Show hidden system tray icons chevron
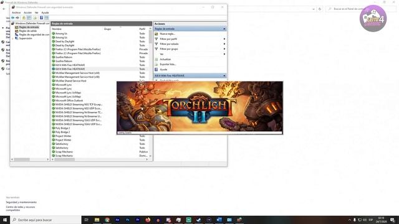 (x=350, y=220)
